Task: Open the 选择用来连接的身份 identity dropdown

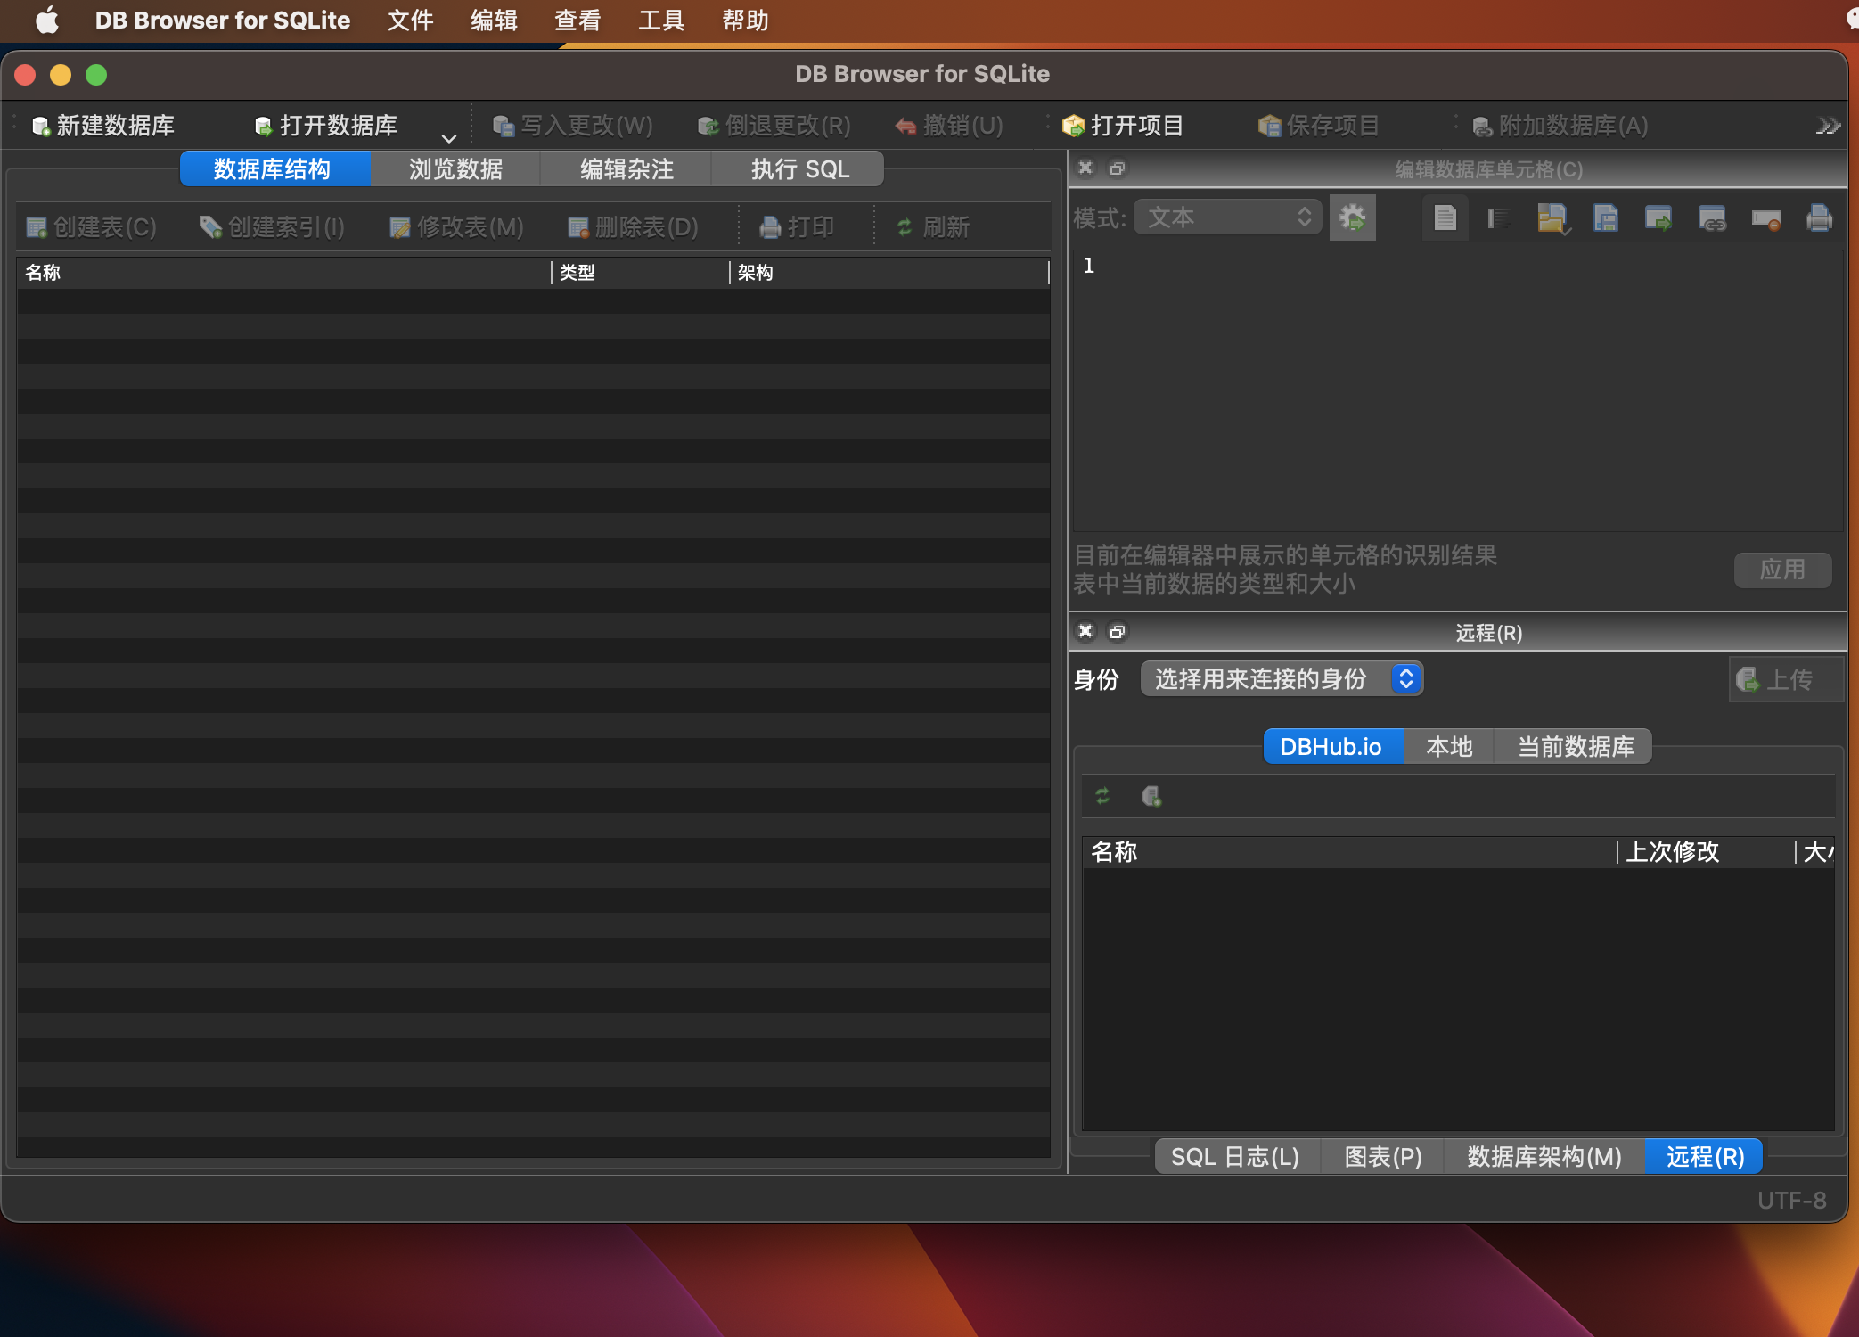Action: click(x=1281, y=678)
